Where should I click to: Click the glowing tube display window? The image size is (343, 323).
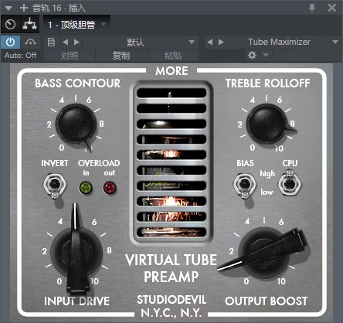click(x=171, y=162)
